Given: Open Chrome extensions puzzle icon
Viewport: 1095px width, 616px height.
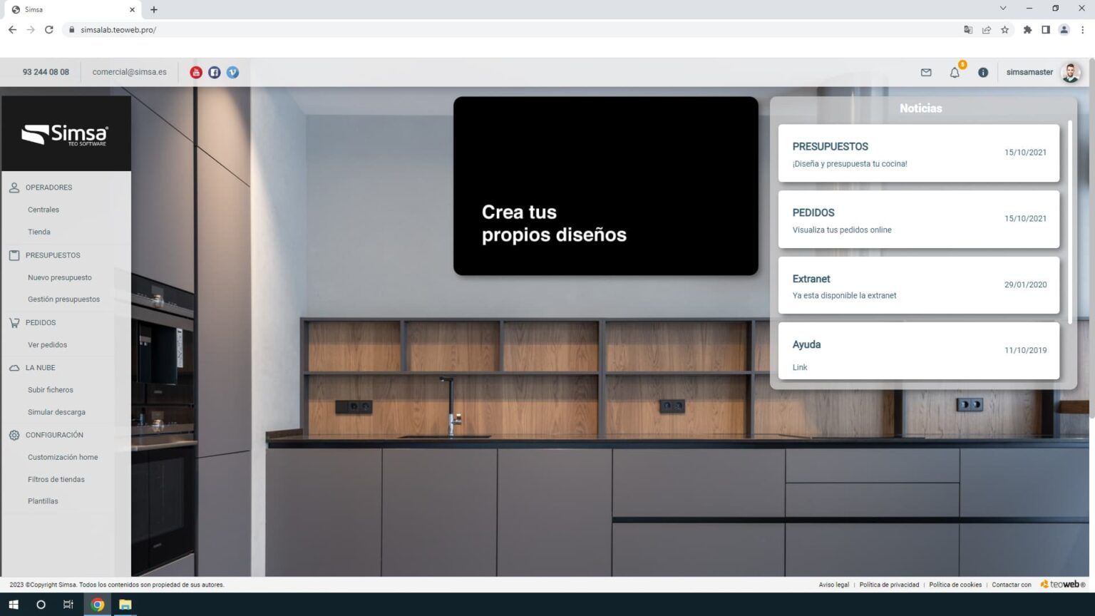Looking at the screenshot, I should point(1027,30).
